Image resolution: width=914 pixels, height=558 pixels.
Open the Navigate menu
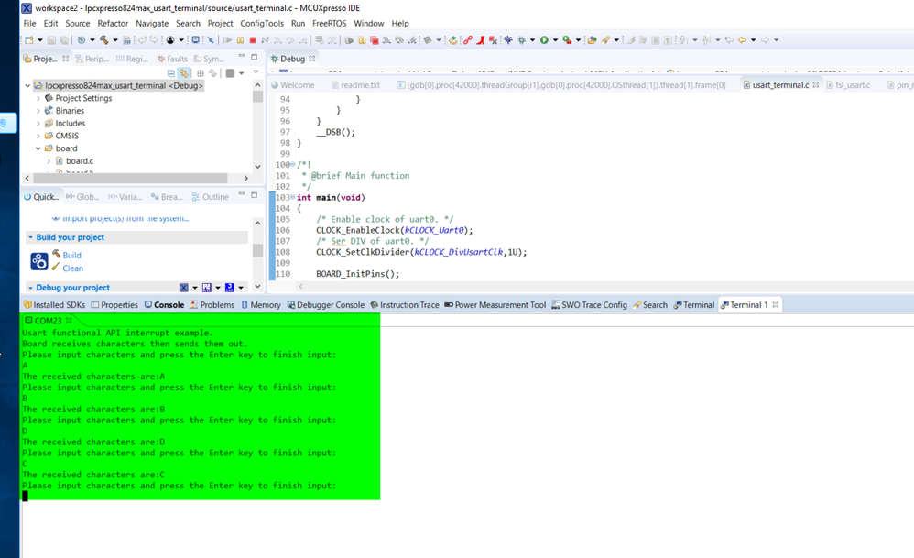tap(152, 23)
